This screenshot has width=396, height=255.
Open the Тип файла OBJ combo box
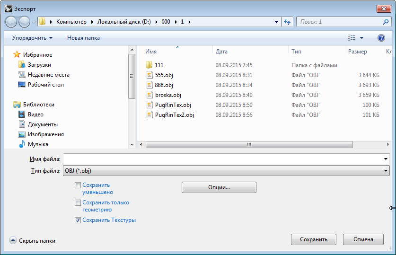[x=226, y=171]
